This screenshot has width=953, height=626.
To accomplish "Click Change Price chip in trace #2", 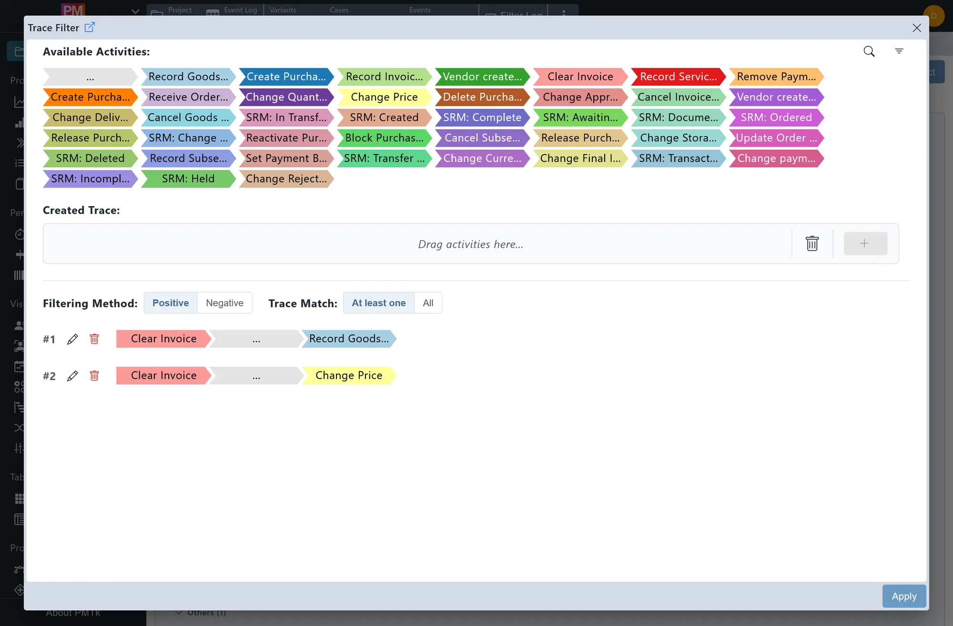I will [x=349, y=375].
